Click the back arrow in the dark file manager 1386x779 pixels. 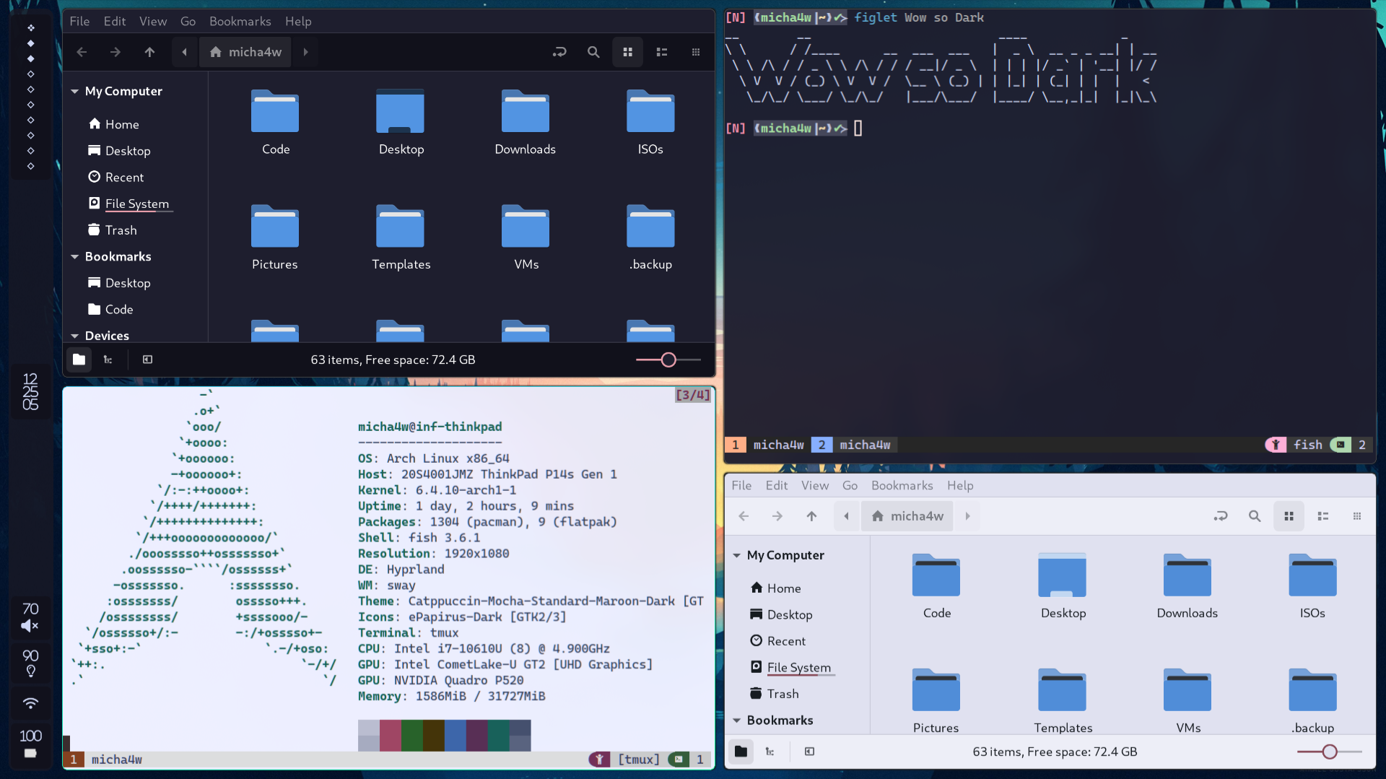(x=82, y=52)
